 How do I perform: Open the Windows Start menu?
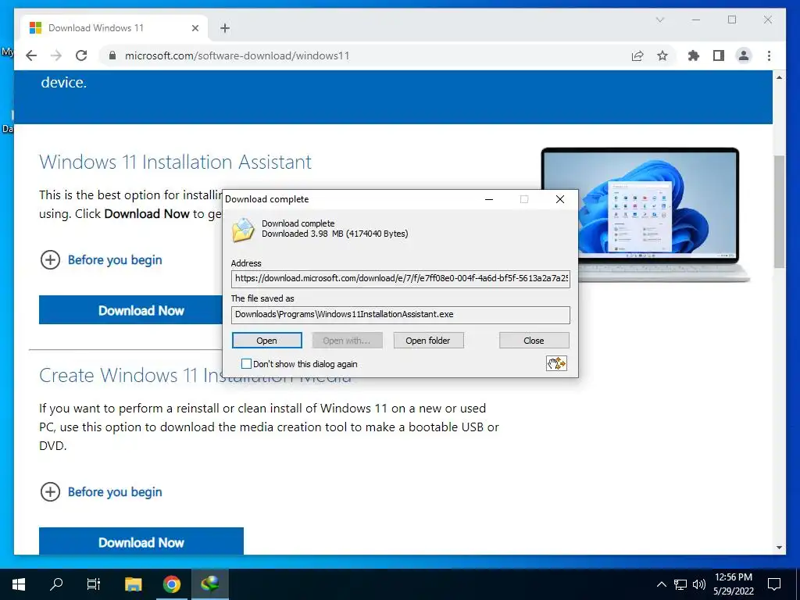click(x=19, y=584)
